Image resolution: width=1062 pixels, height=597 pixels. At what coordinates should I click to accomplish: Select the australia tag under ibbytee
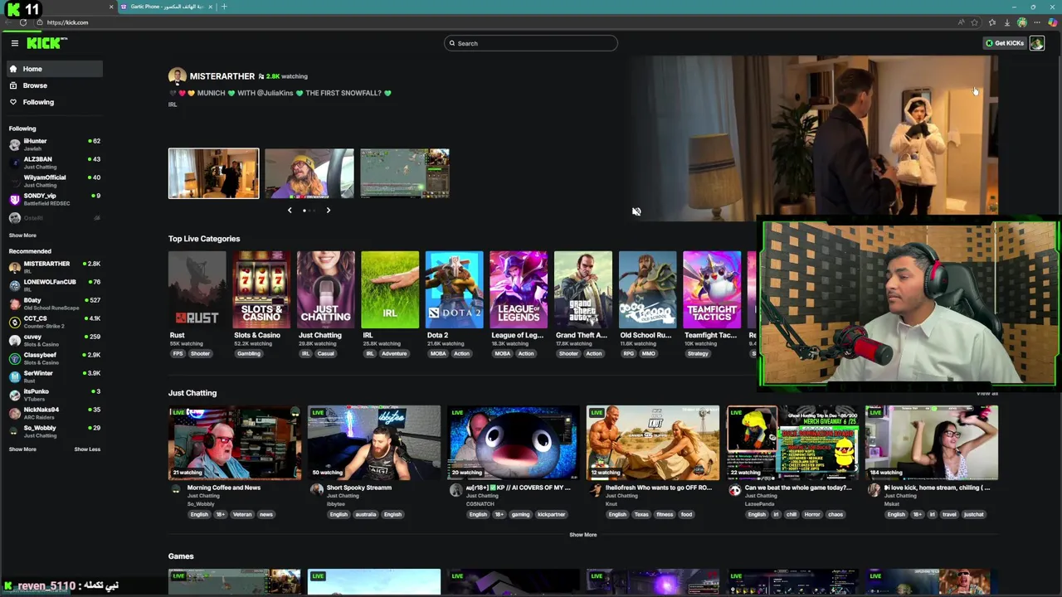[x=365, y=514]
